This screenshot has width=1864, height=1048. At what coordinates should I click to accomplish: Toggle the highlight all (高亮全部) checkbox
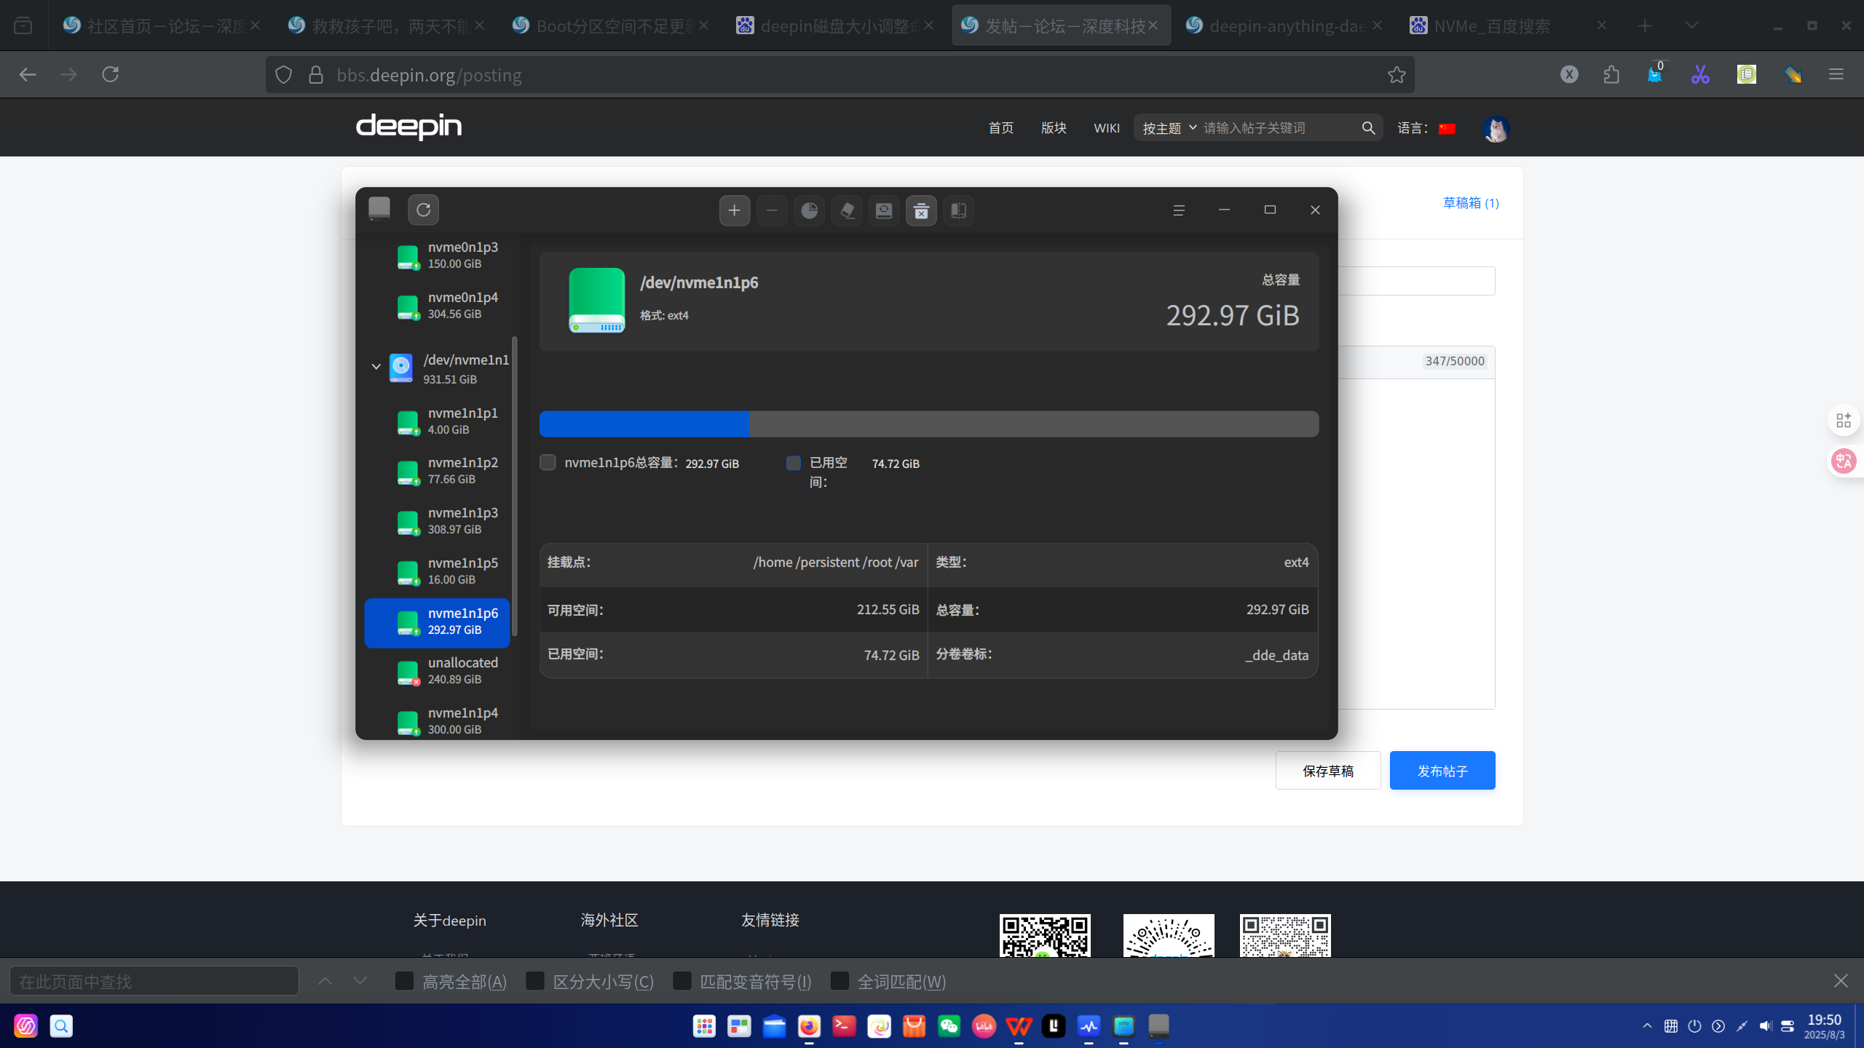click(404, 981)
